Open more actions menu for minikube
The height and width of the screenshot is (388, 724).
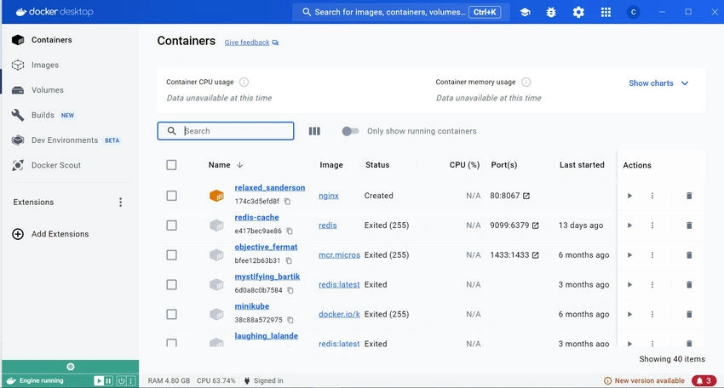coord(652,314)
